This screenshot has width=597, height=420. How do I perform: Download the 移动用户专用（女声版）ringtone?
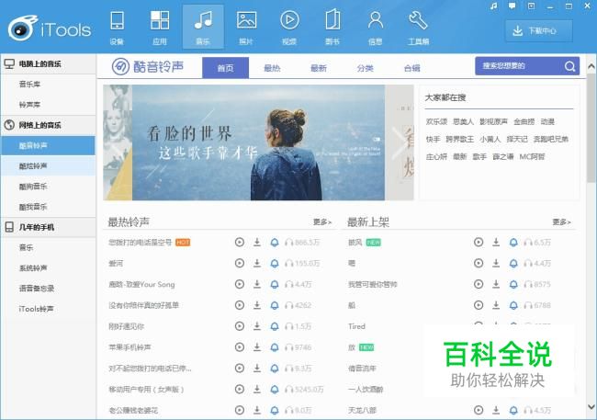pyautogui.click(x=257, y=389)
